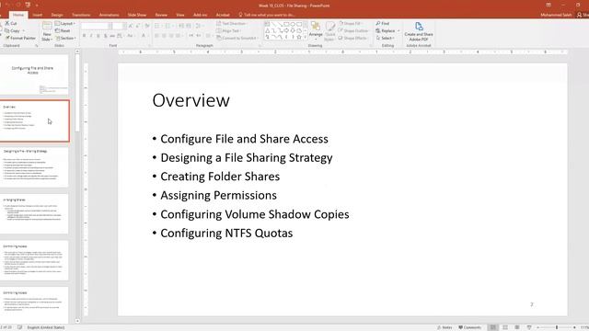Click Align Left in Paragraph group

pyautogui.click(x=157, y=36)
